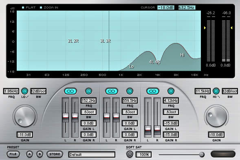240x160 pixels.
Task: Toggle the SOFT SAT power button
Action: click(x=130, y=154)
